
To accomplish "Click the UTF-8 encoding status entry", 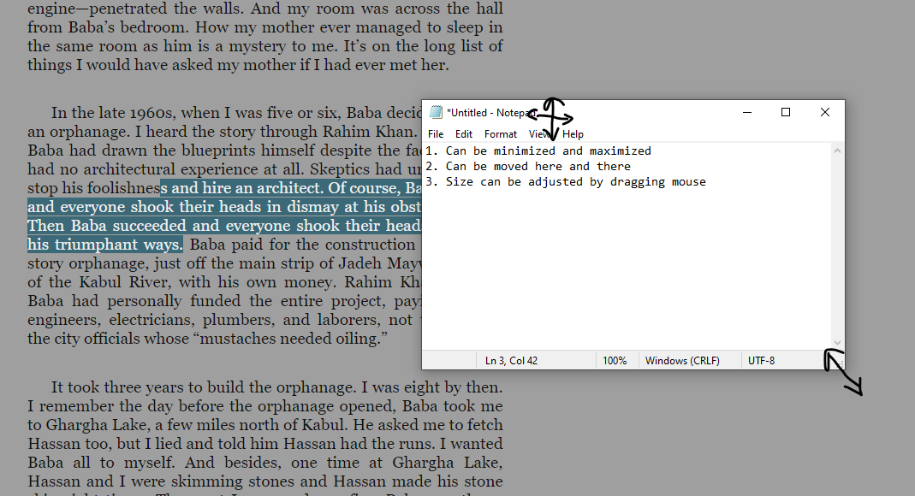I will click(x=761, y=361).
